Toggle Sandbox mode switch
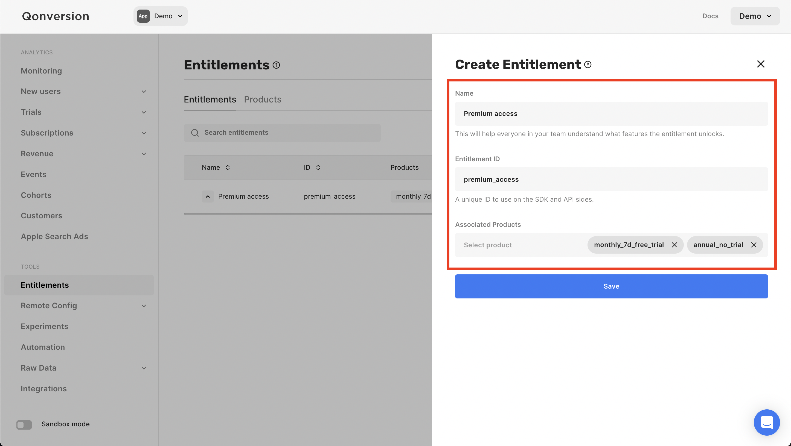This screenshot has height=446, width=791. [x=24, y=424]
